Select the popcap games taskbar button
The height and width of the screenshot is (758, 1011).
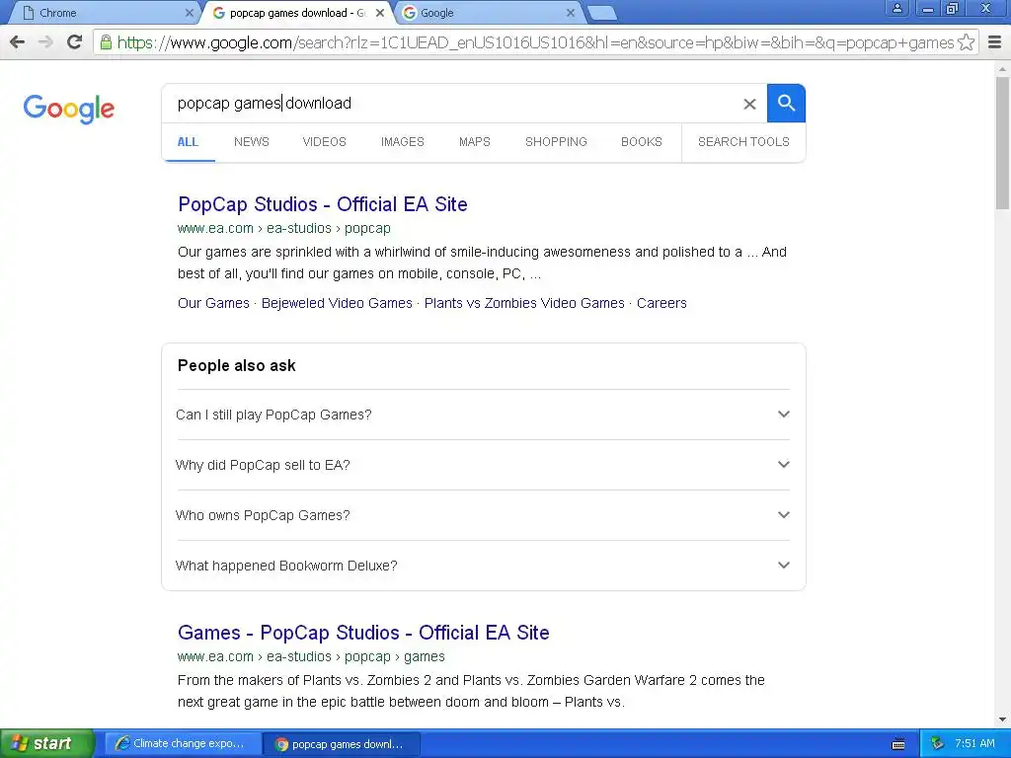coord(342,743)
